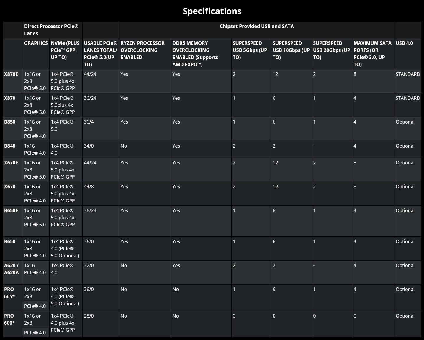424x340 pixels.
Task: Click the GRAPHICS column header
Action: (36, 43)
